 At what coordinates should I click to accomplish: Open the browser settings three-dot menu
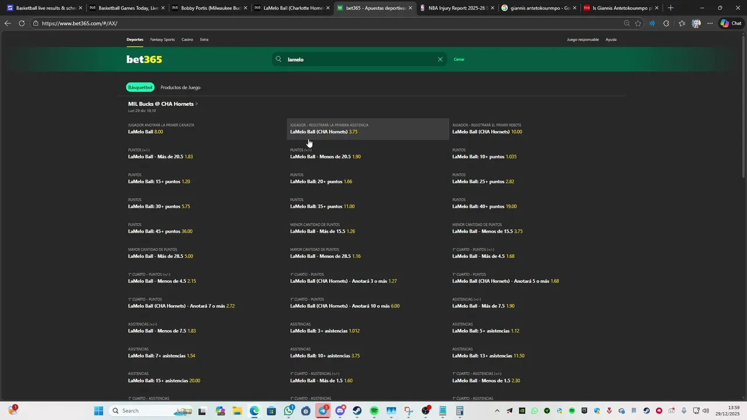[710, 23]
